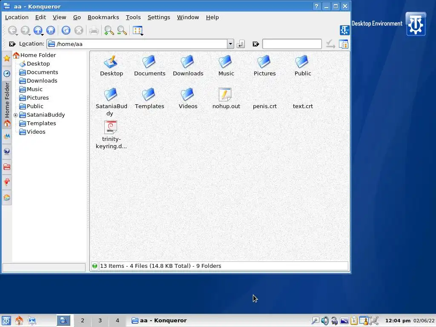436x327 pixels.
Task: Click the Print toolbar icon
Action: click(x=94, y=30)
